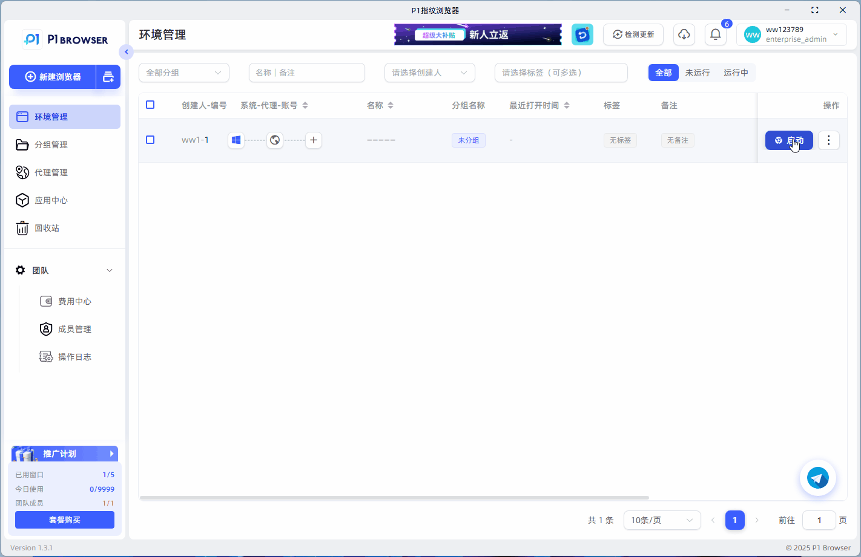Open the 回收站 recycle bin
The width and height of the screenshot is (861, 557).
[x=47, y=228]
